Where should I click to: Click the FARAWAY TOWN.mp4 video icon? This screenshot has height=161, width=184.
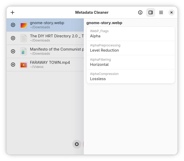(x=24, y=65)
